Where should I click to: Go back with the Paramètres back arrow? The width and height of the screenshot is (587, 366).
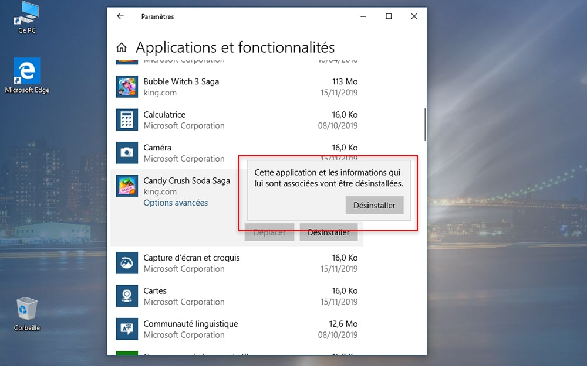[120, 16]
